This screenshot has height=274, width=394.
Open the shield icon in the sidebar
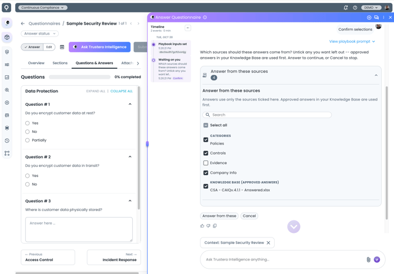click(x=7, y=52)
